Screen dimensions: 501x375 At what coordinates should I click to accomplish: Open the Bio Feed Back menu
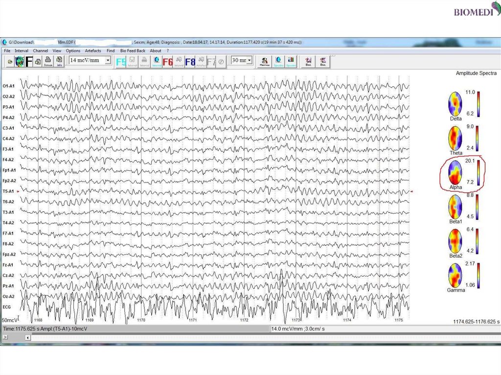point(133,51)
